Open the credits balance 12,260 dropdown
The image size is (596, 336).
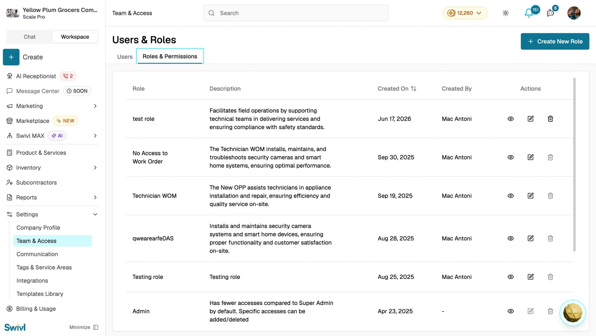[x=465, y=13]
